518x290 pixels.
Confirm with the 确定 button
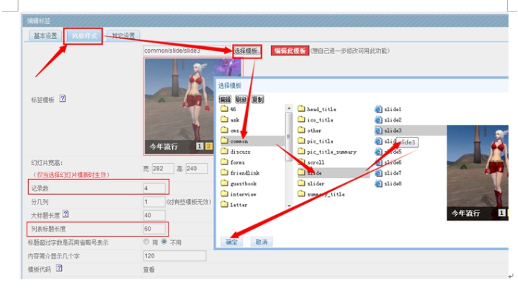tap(231, 242)
